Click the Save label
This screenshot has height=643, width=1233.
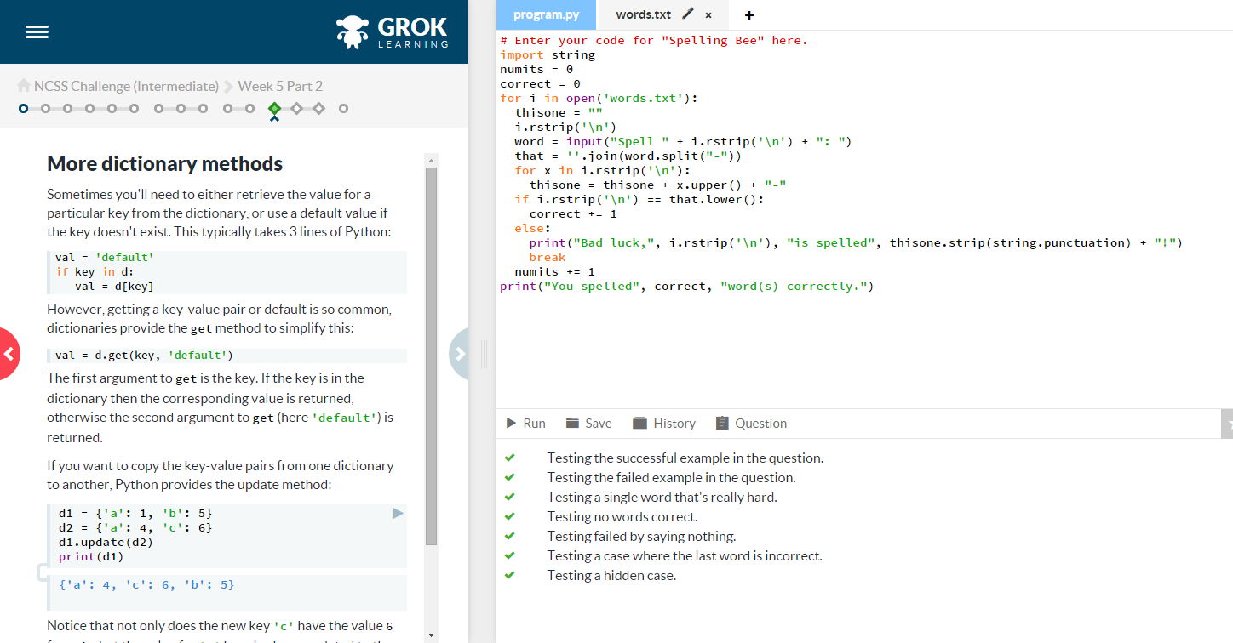(x=598, y=424)
